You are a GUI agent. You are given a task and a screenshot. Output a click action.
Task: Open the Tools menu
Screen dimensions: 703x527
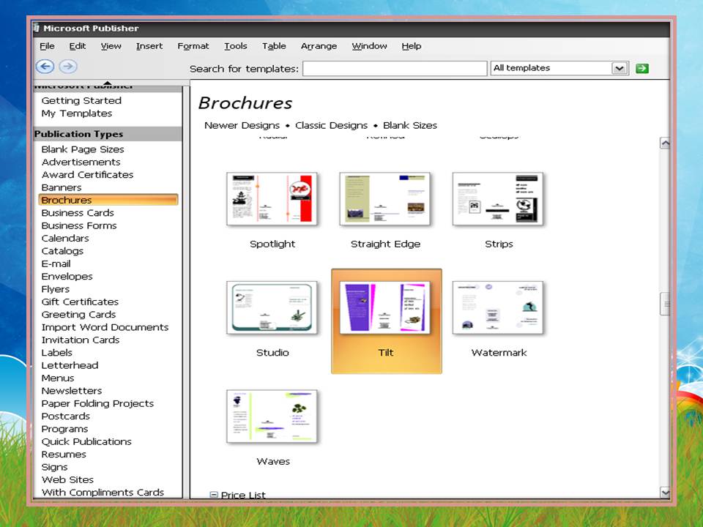pos(235,46)
